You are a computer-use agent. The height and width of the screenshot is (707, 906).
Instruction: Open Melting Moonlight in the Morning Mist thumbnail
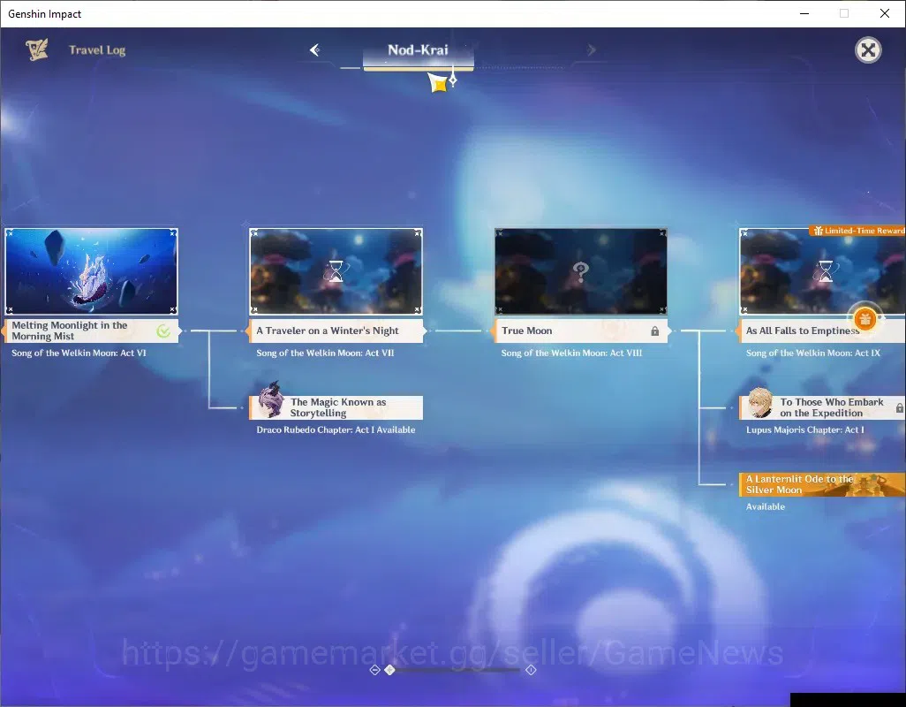coord(91,271)
